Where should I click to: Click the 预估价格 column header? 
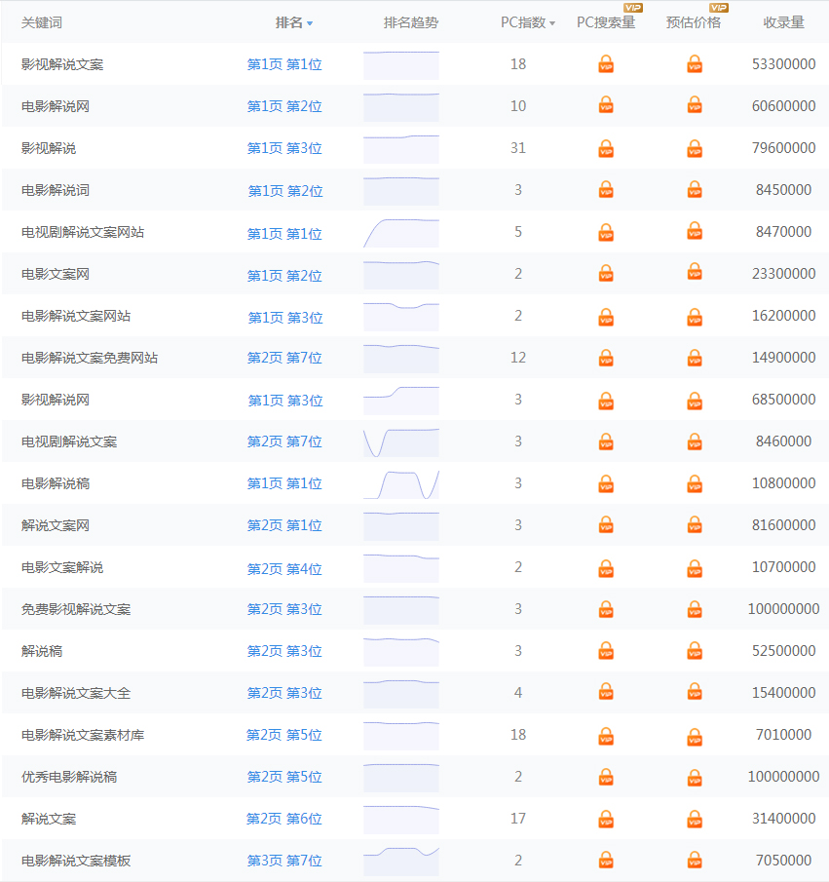(694, 22)
